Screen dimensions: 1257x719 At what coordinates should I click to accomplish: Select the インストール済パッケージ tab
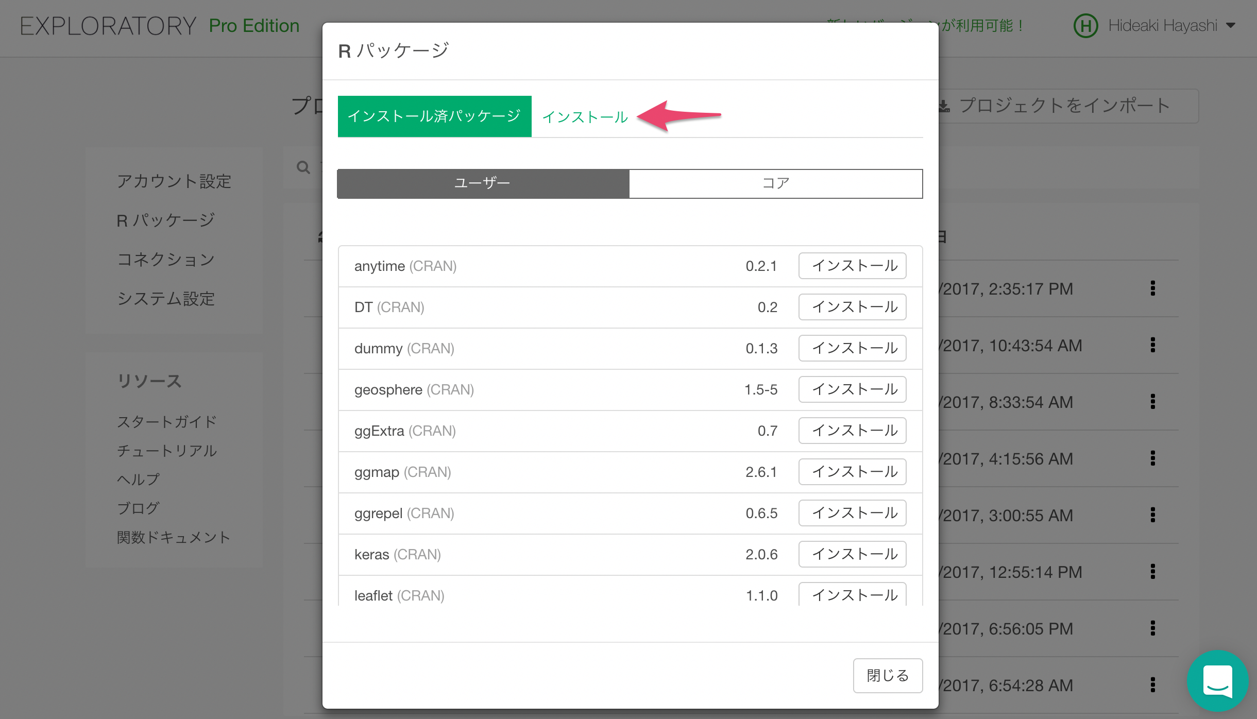click(x=434, y=116)
